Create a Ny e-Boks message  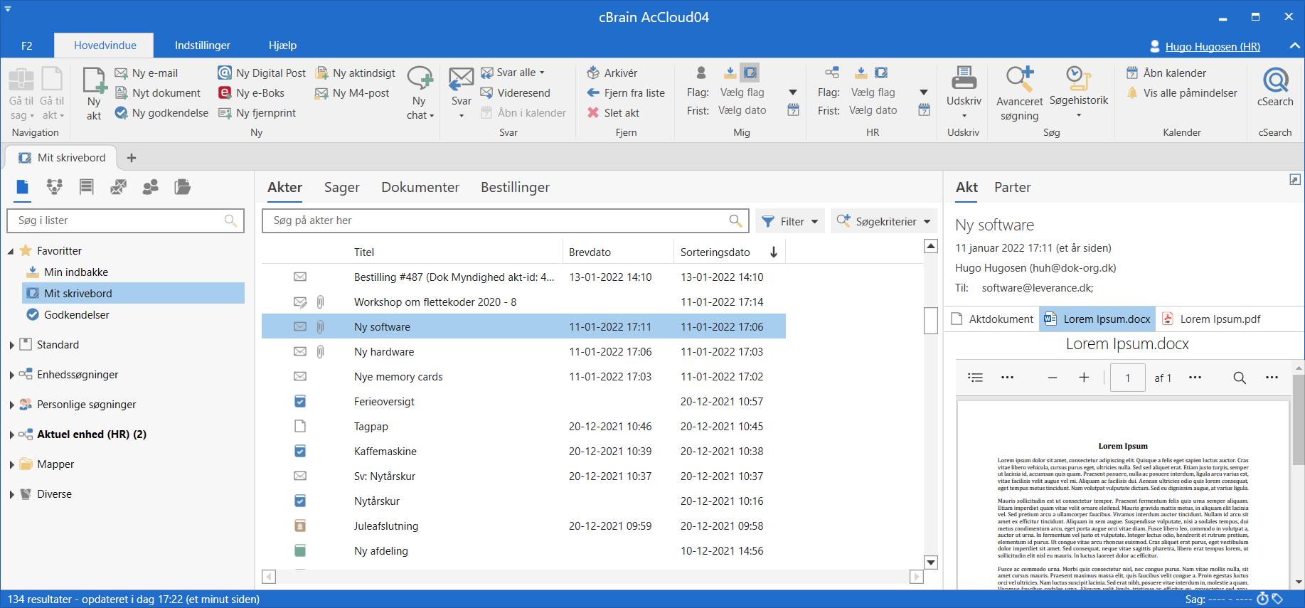pyautogui.click(x=251, y=92)
